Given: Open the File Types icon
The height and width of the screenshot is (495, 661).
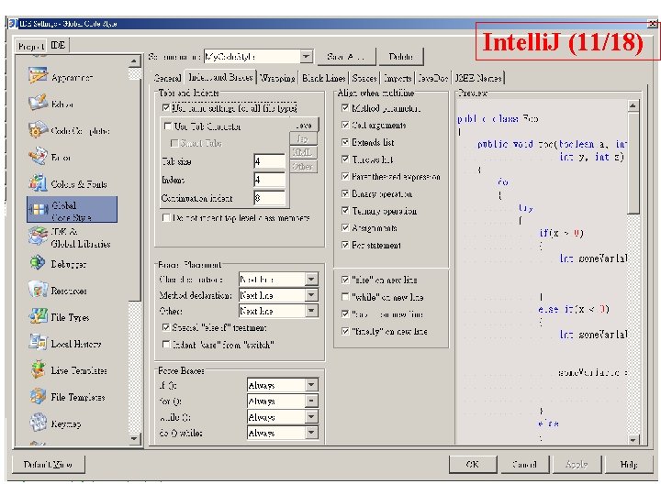Looking at the screenshot, I should pos(38,316).
